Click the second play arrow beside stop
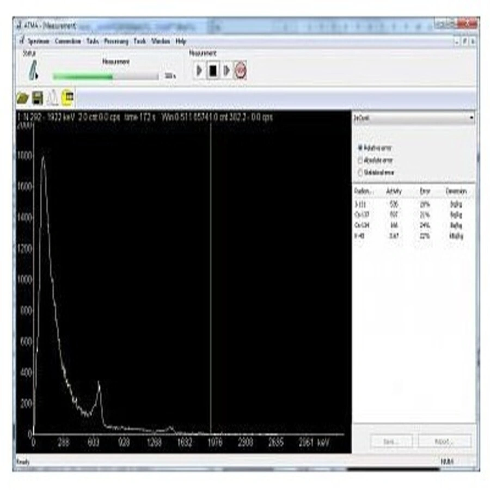Screen dimensions: 490x490 (227, 71)
